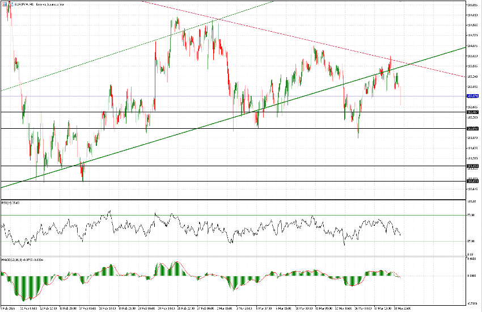Select the red dashed descending trendline
Image resolution: width=482 pixels, height=312 pixels.
coord(284,34)
